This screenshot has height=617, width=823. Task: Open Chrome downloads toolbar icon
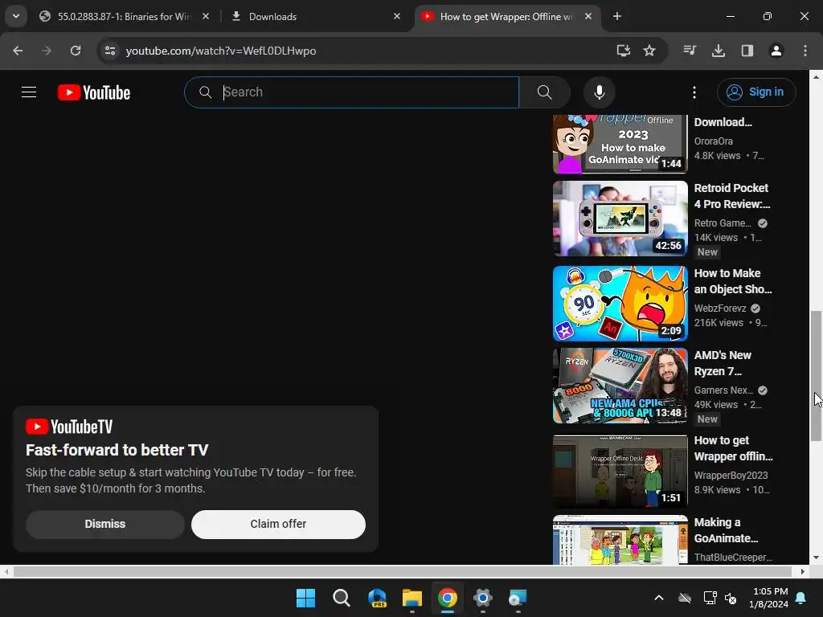click(x=719, y=51)
